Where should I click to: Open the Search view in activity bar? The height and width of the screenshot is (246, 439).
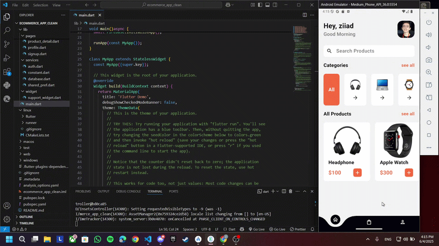tap(7, 31)
